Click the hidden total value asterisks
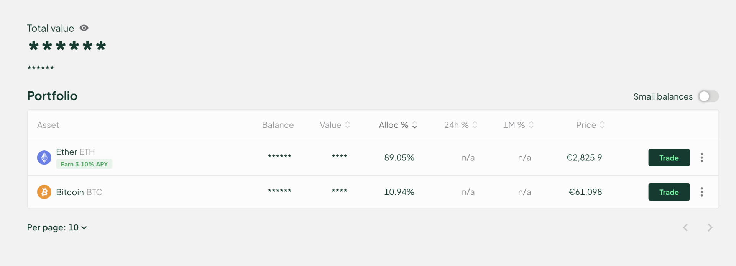The image size is (736, 266). pyautogui.click(x=67, y=46)
